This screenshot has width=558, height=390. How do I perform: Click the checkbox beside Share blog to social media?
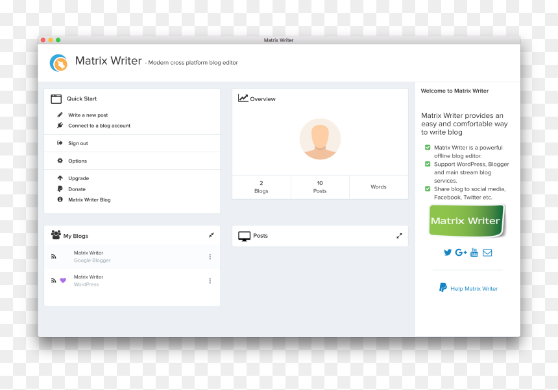(428, 189)
